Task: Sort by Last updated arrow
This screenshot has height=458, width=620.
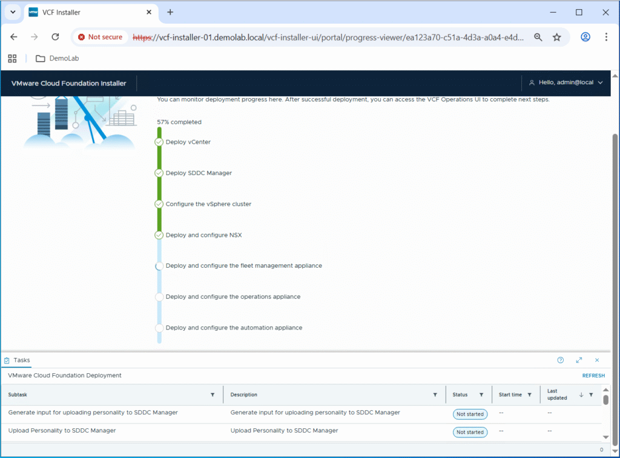Action: [x=581, y=395]
